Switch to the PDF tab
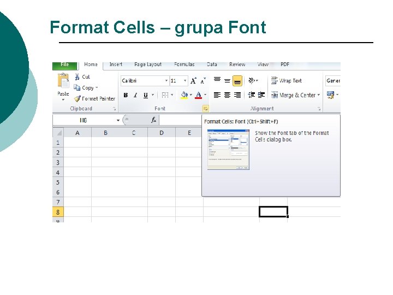This screenshot has height=295, width=393. coord(285,64)
